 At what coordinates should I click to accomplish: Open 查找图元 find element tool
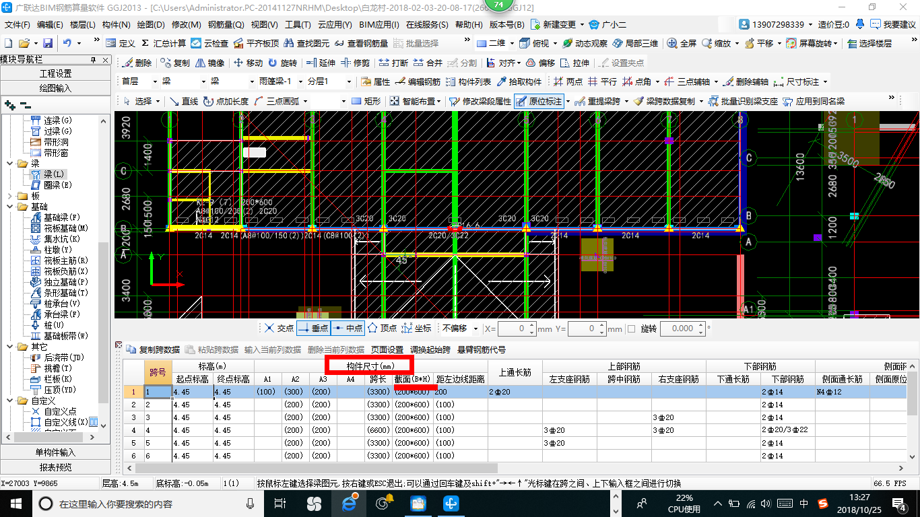point(307,43)
